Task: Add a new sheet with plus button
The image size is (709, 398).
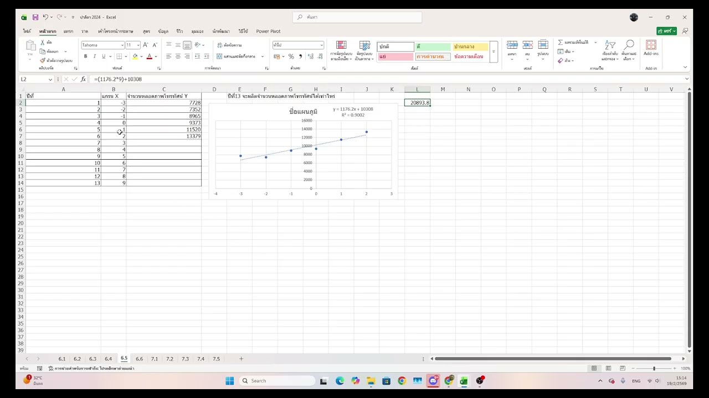Action: (241, 359)
